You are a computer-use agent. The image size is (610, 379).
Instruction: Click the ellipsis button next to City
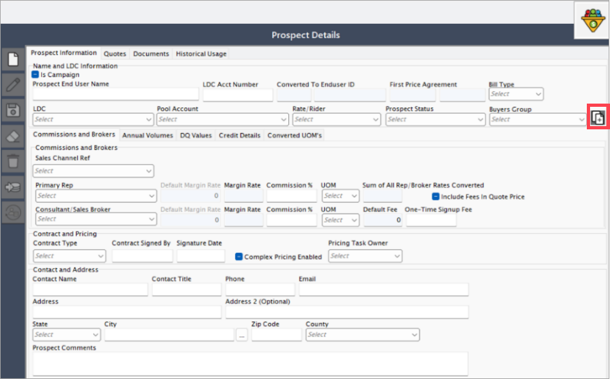[x=241, y=335]
